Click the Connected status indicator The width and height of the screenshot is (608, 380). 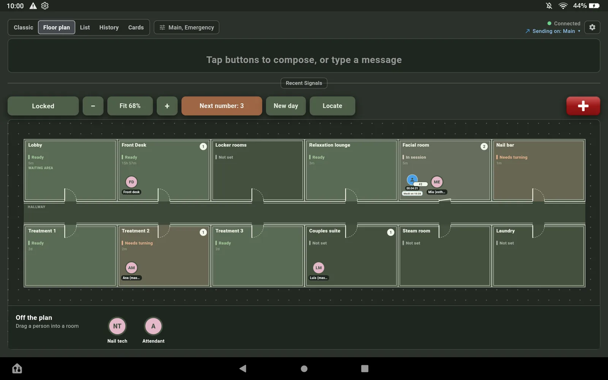pyautogui.click(x=564, y=24)
